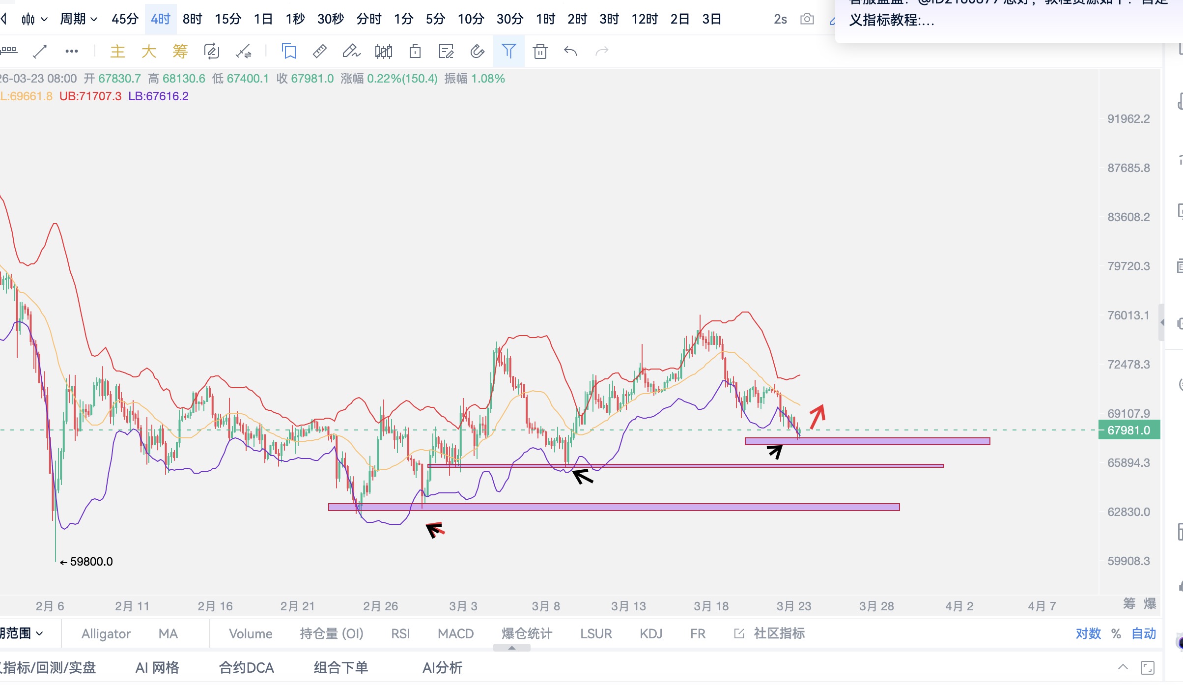Screen dimensions: 1183x685
Task: Open 社区指标 community indicators link
Action: point(779,633)
